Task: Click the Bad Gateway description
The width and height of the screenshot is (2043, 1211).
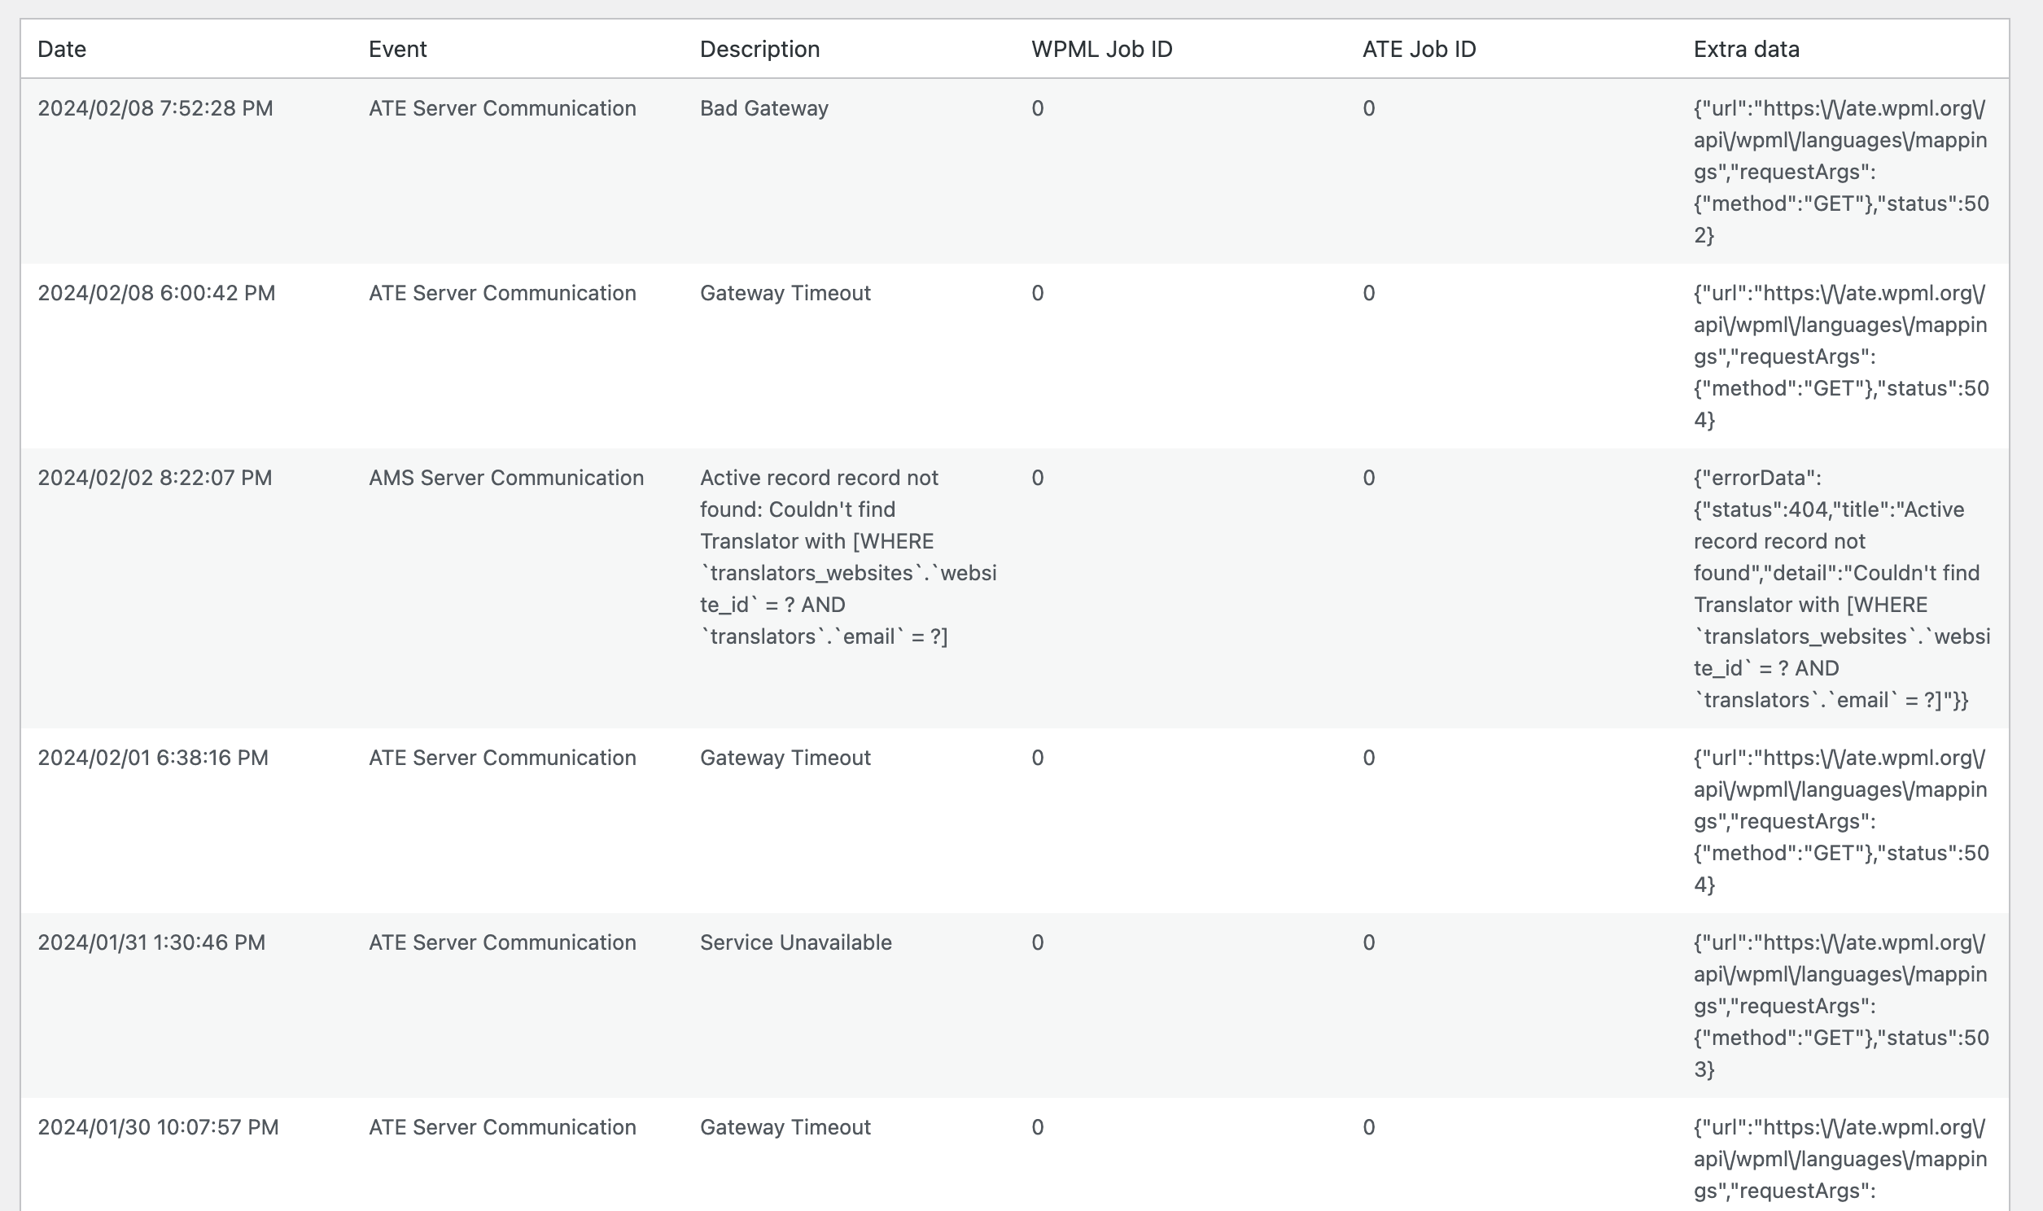Action: point(763,108)
